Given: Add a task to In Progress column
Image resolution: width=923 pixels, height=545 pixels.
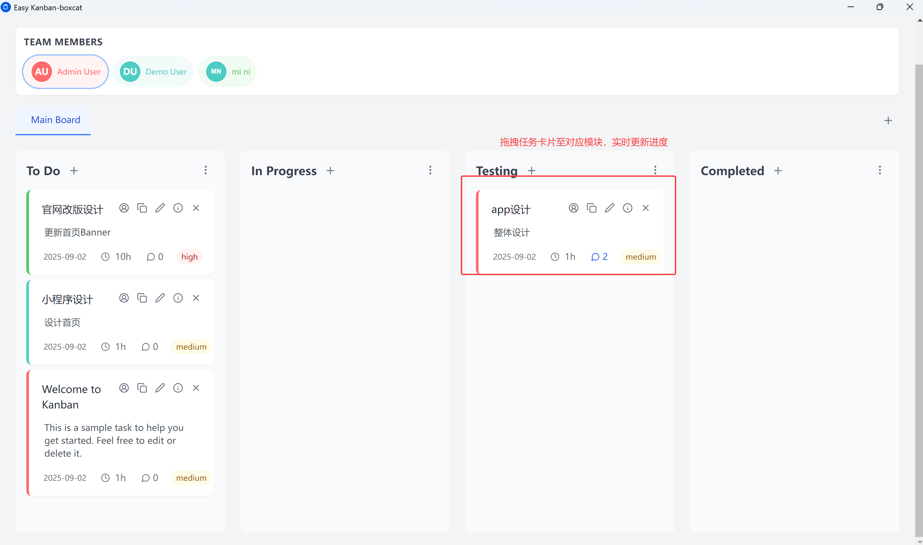Looking at the screenshot, I should [x=330, y=171].
